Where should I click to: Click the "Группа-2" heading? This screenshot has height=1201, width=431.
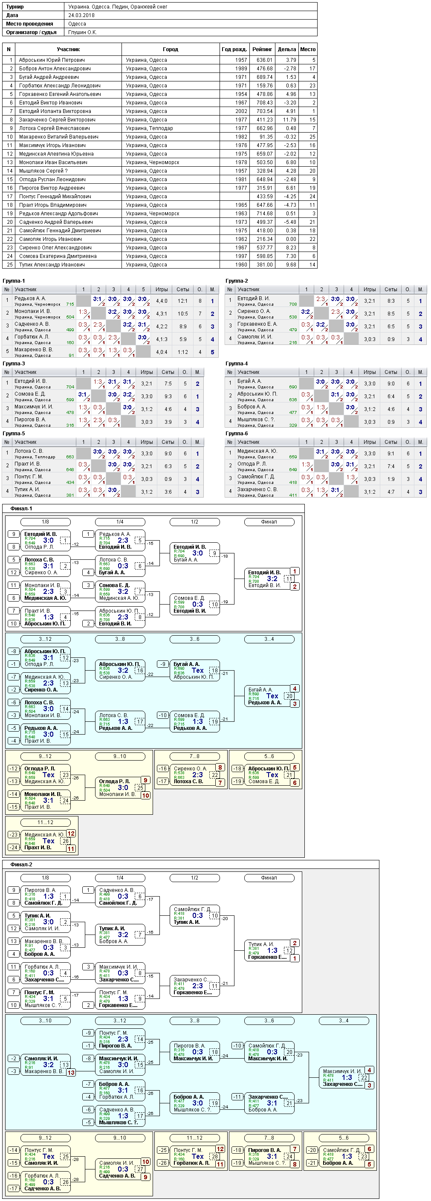point(237,281)
